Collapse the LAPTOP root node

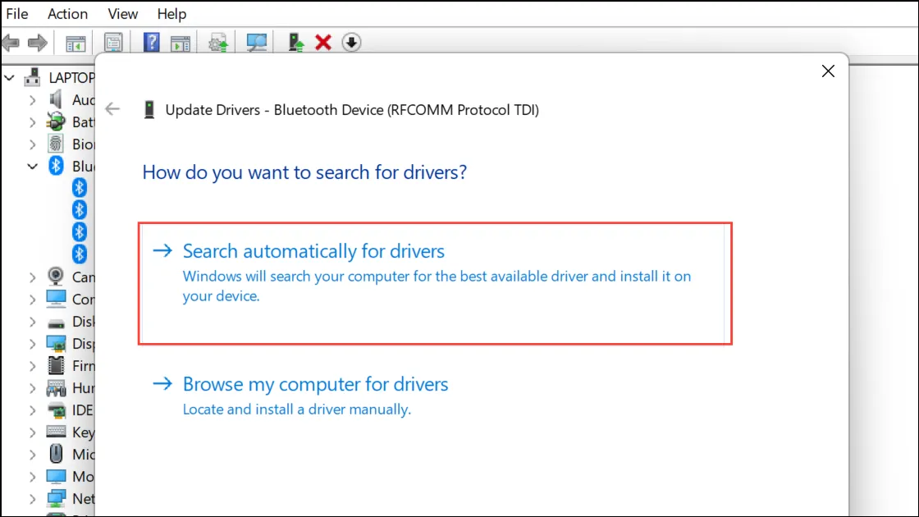(9, 77)
